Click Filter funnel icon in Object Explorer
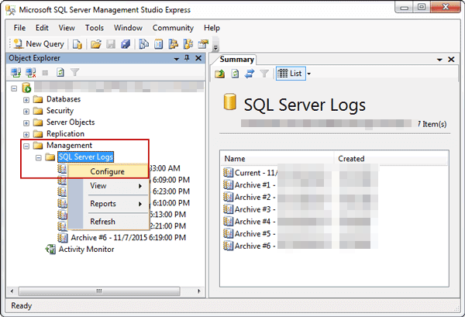The width and height of the screenshot is (465, 317). point(74,72)
